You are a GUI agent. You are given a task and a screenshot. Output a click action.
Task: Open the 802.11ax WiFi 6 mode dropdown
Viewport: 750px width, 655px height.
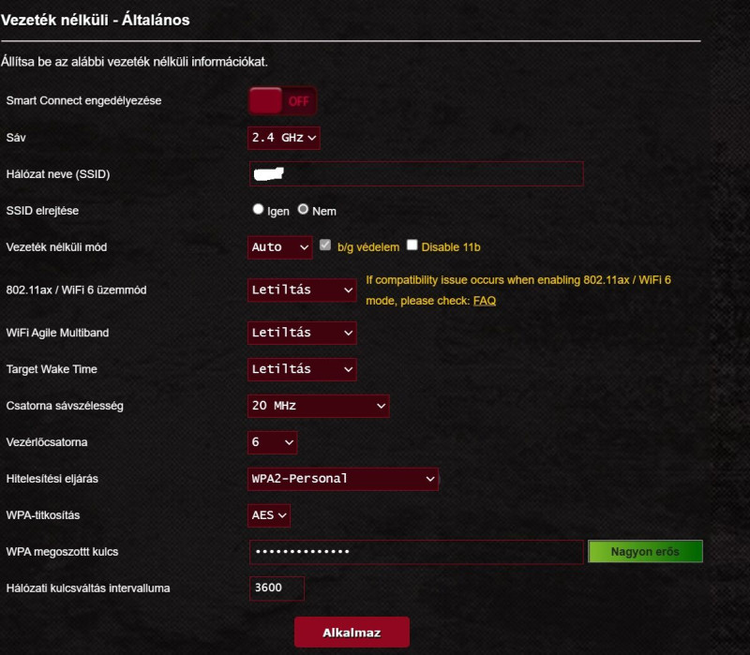point(302,290)
